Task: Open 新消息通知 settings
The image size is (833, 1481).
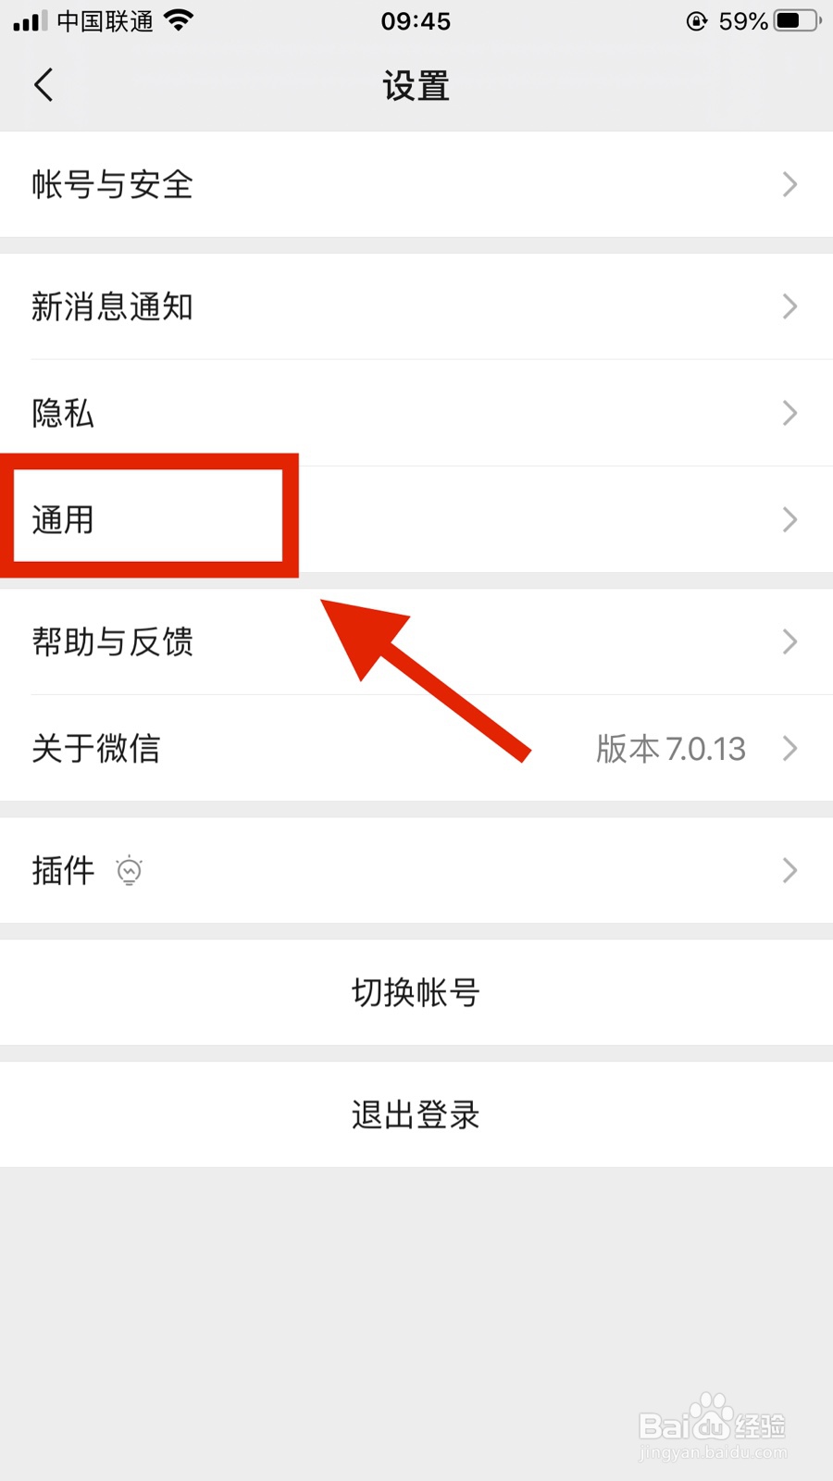Action: point(416,306)
